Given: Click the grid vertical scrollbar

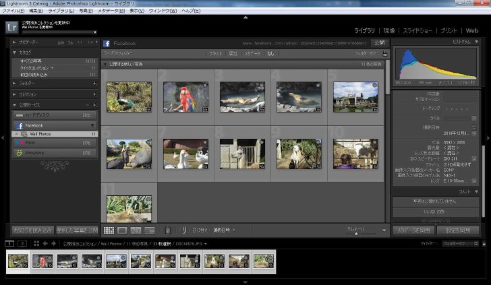Looking at the screenshot, I should point(387,77).
